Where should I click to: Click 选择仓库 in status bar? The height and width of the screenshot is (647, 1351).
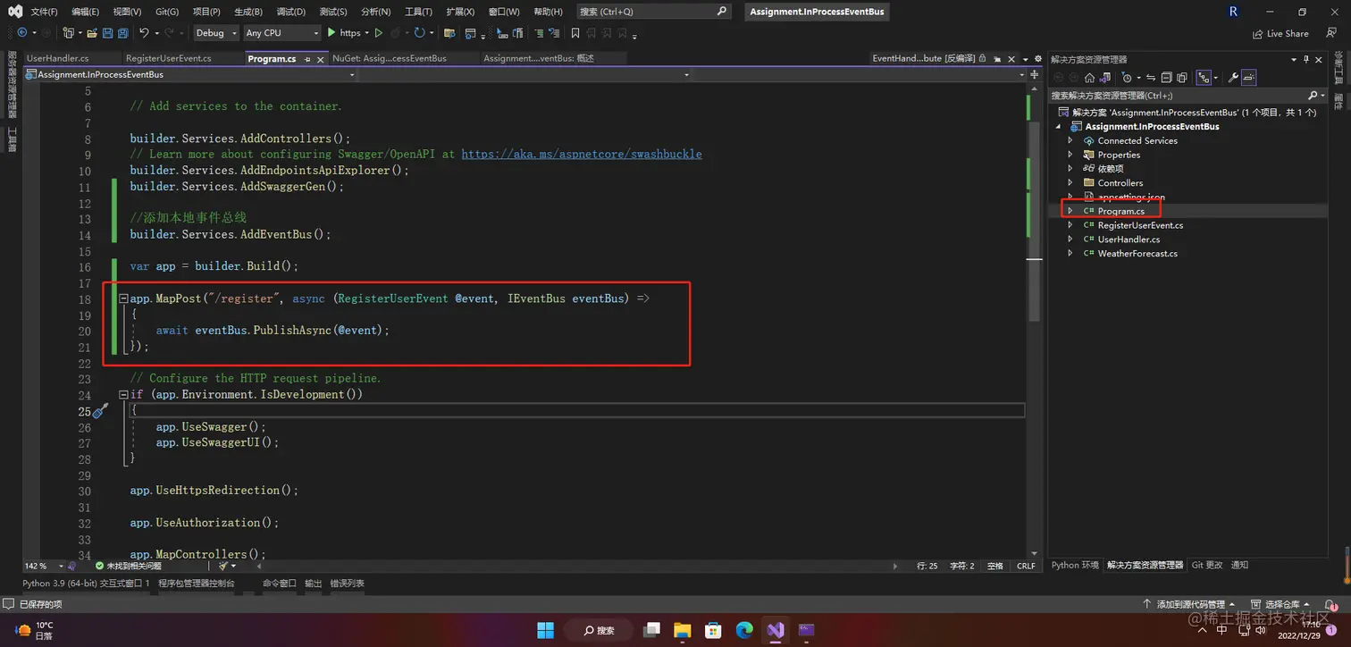point(1281,604)
